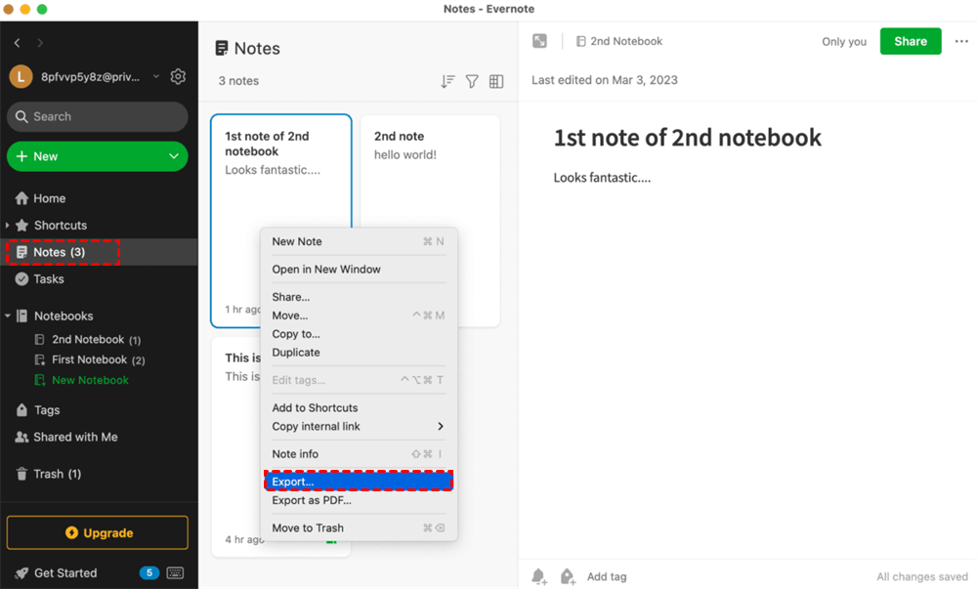Choose Export as PDF...
Image resolution: width=977 pixels, height=589 pixels.
coord(359,500)
